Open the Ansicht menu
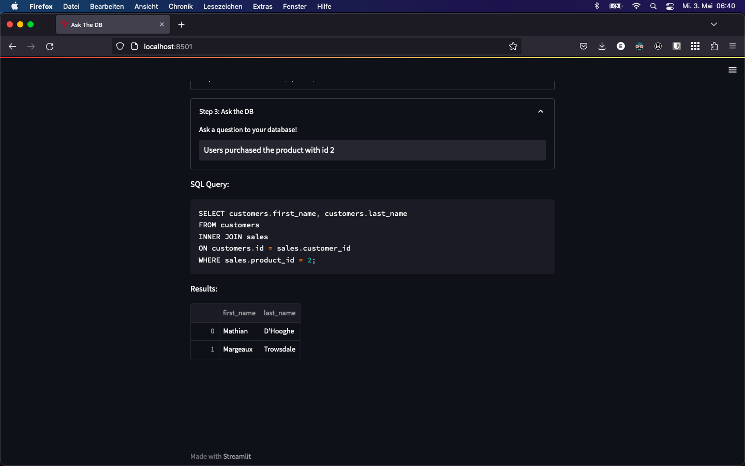The height and width of the screenshot is (466, 745). pyautogui.click(x=146, y=6)
